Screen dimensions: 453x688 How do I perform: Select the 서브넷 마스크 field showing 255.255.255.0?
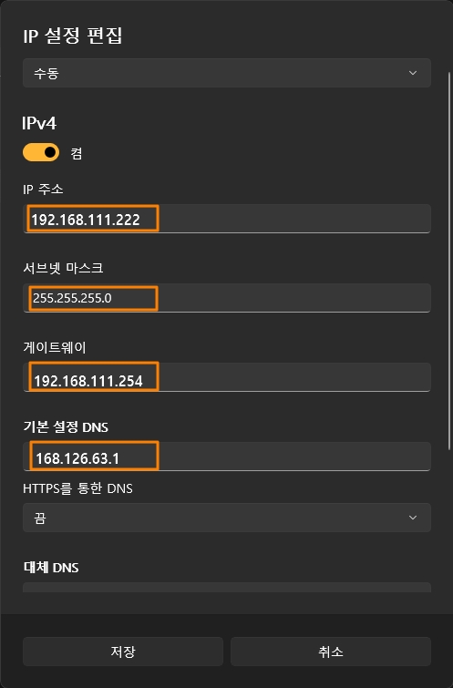(226, 298)
